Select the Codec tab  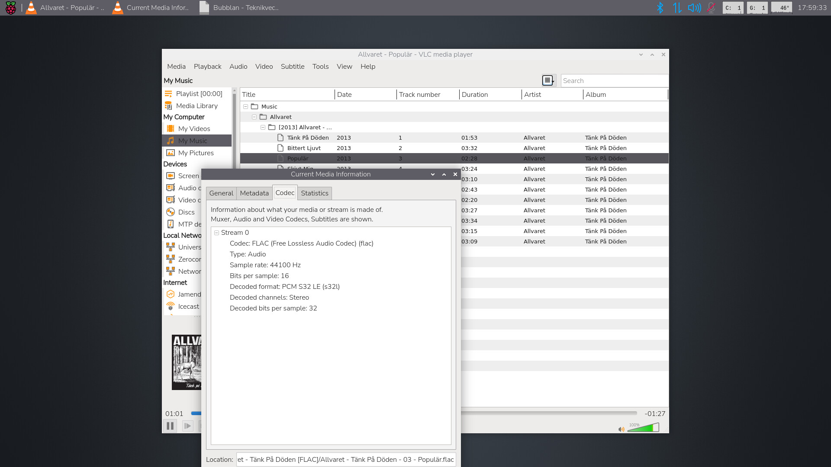click(x=285, y=193)
